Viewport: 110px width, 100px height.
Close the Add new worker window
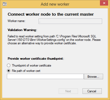point(104,3)
